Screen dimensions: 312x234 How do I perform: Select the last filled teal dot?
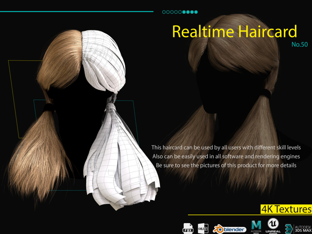pos(196,12)
